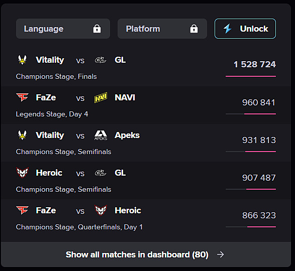
Task: Open the Platform dropdown filter
Action: (x=162, y=29)
